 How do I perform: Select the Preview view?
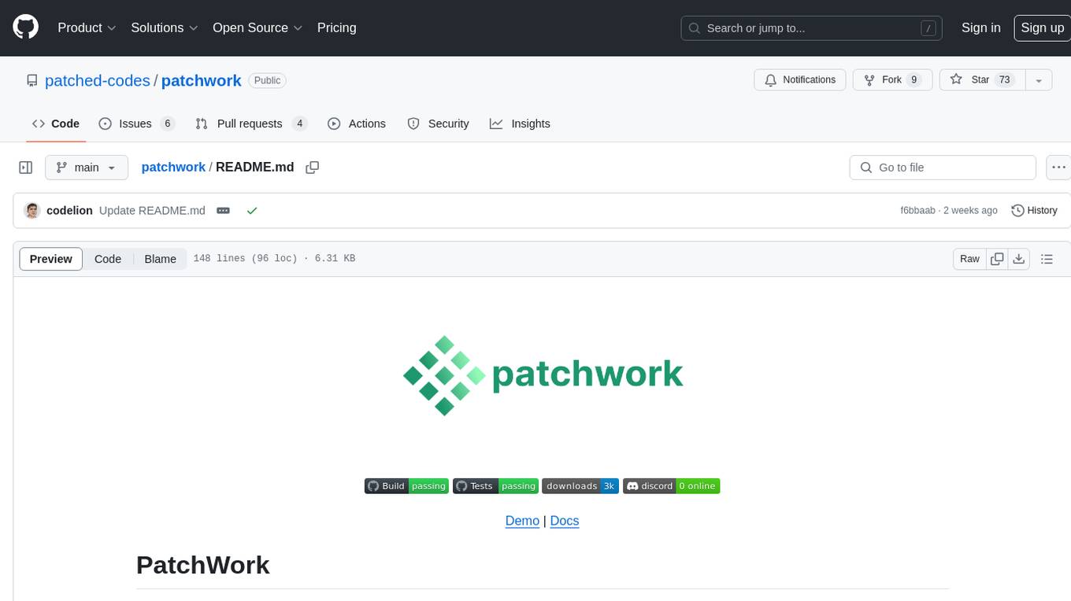point(51,259)
